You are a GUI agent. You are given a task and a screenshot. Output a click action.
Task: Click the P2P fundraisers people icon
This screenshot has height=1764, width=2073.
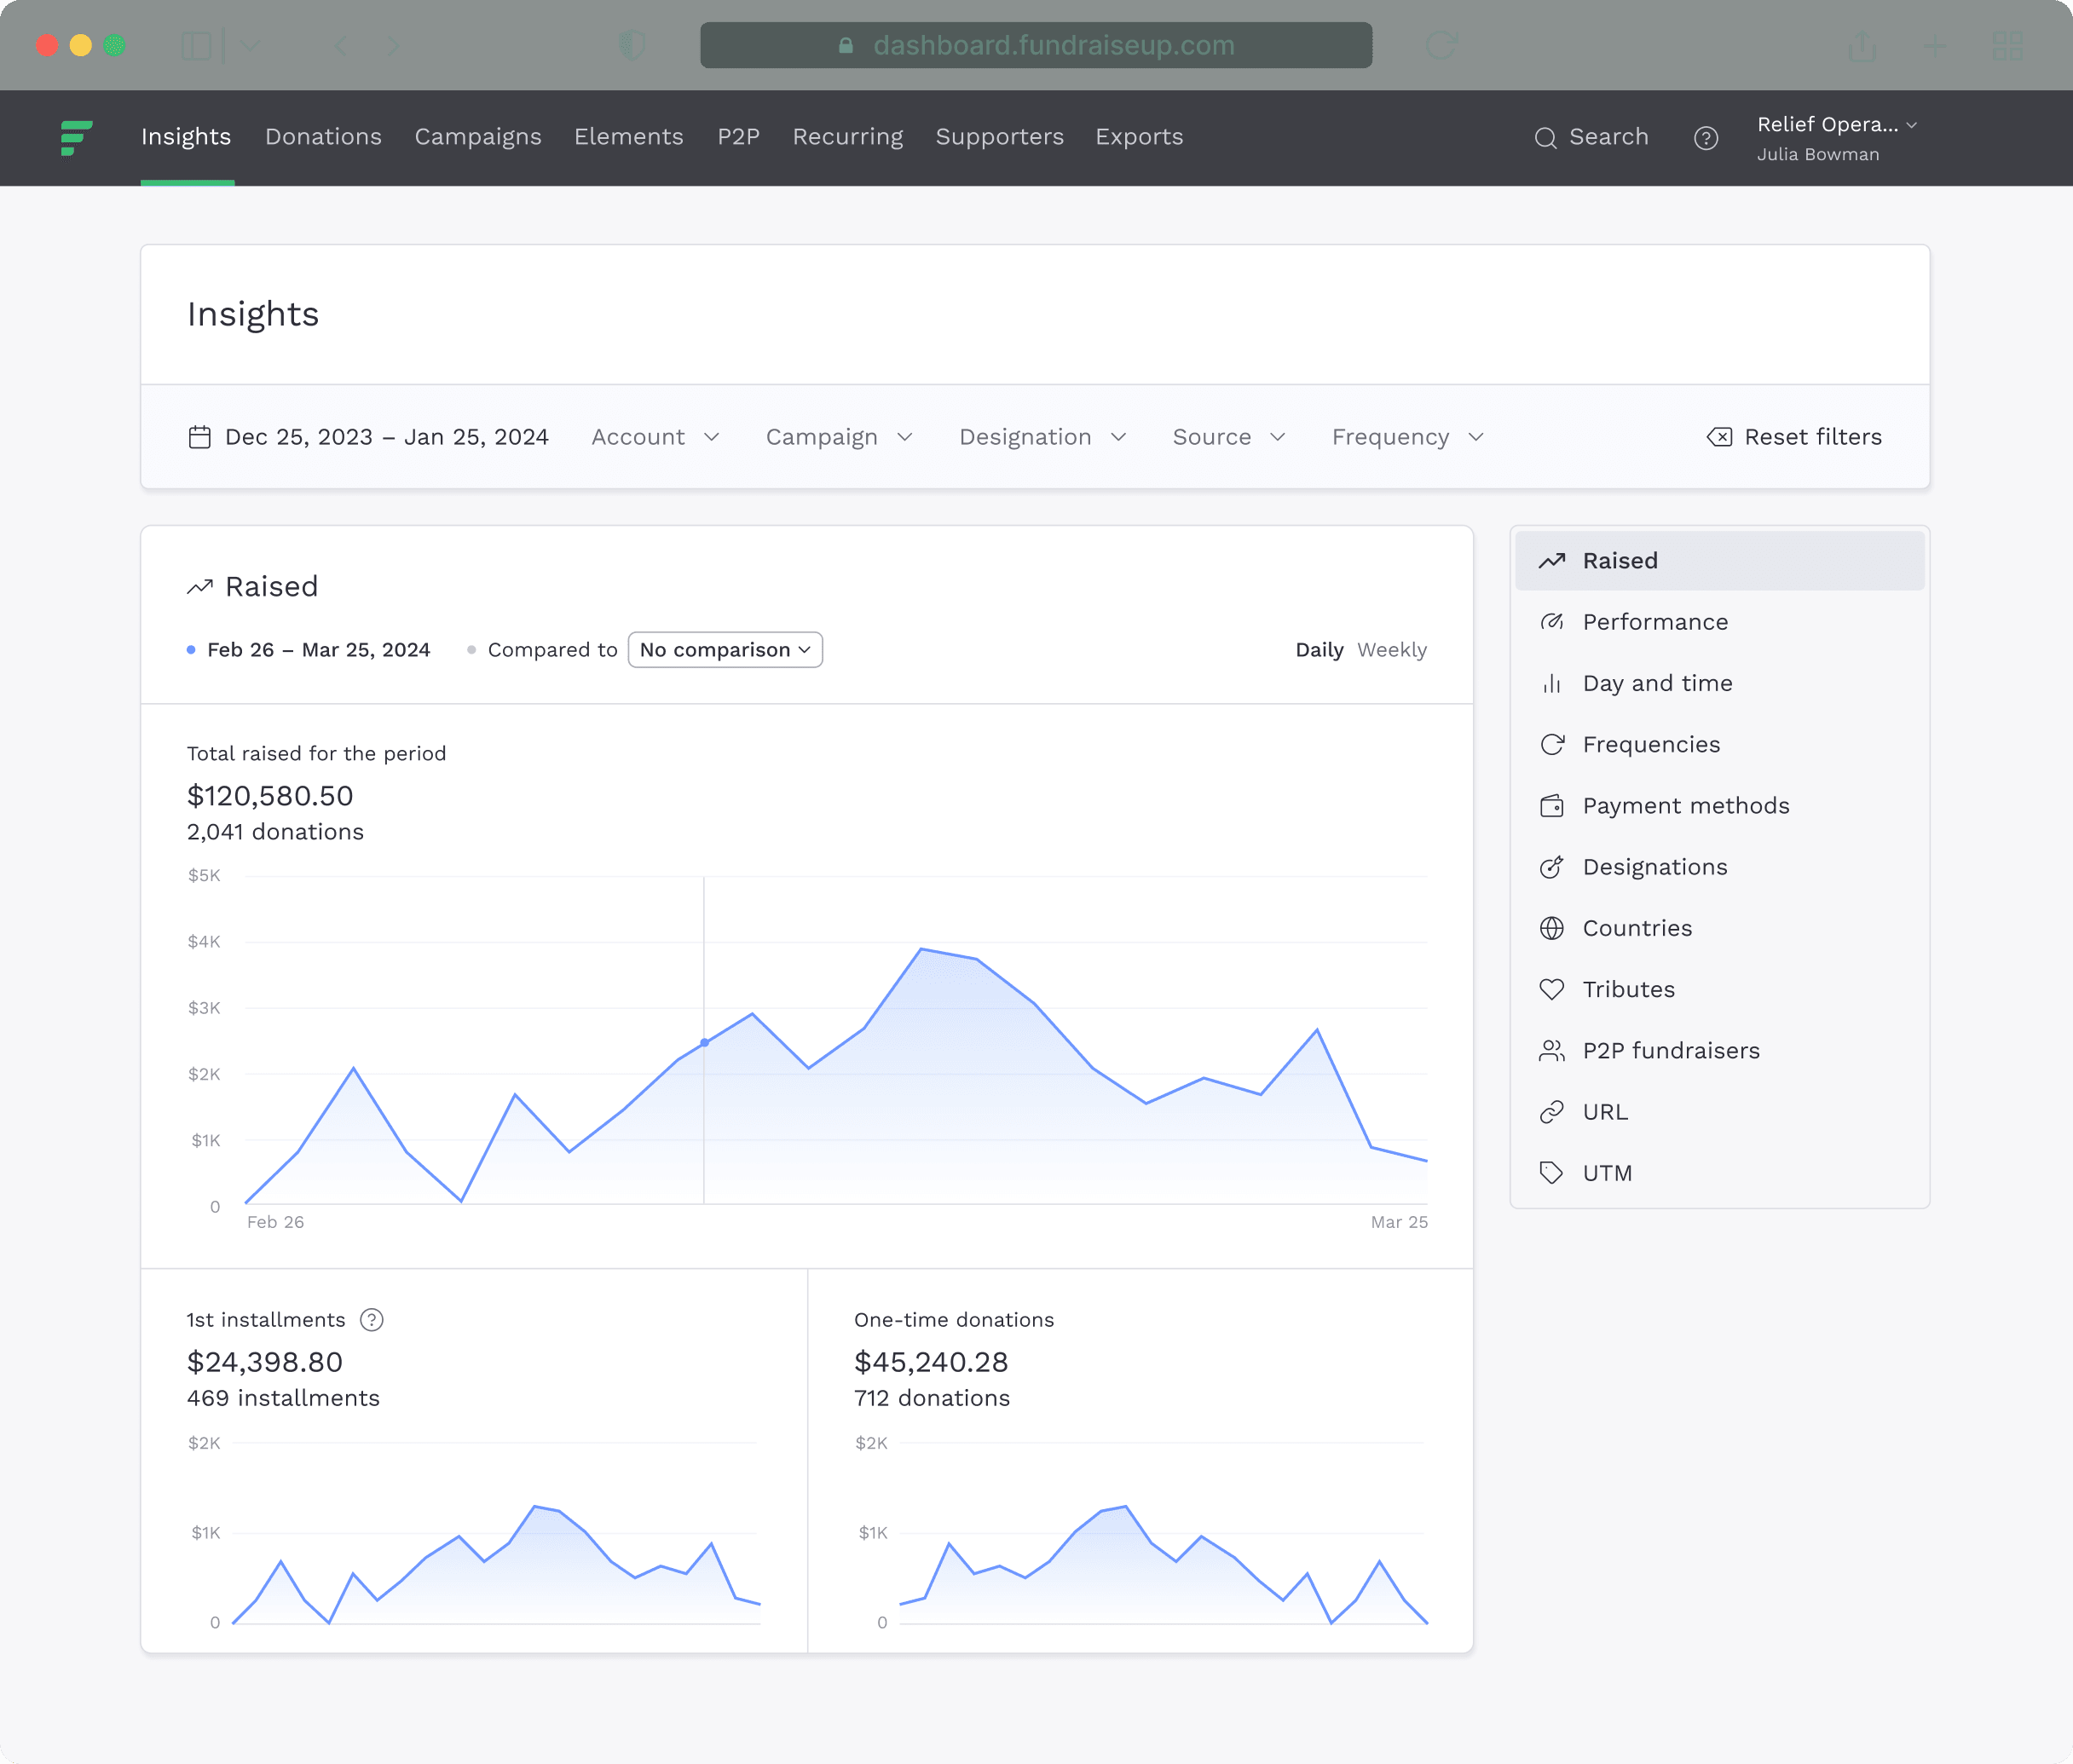(x=1552, y=1050)
